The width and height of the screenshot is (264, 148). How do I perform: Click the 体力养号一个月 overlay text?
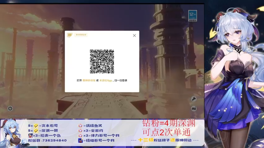(x=105, y=136)
